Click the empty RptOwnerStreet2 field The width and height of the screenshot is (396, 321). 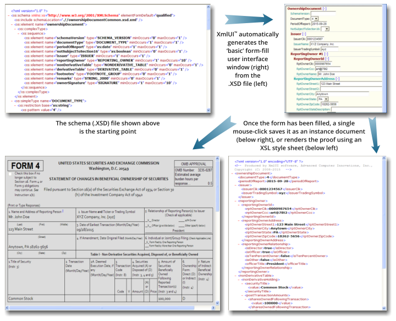coord(351,89)
